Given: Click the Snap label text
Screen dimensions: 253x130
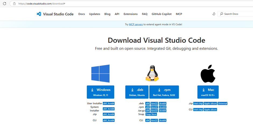Looking at the screenshot, I should click(x=141, y=114).
